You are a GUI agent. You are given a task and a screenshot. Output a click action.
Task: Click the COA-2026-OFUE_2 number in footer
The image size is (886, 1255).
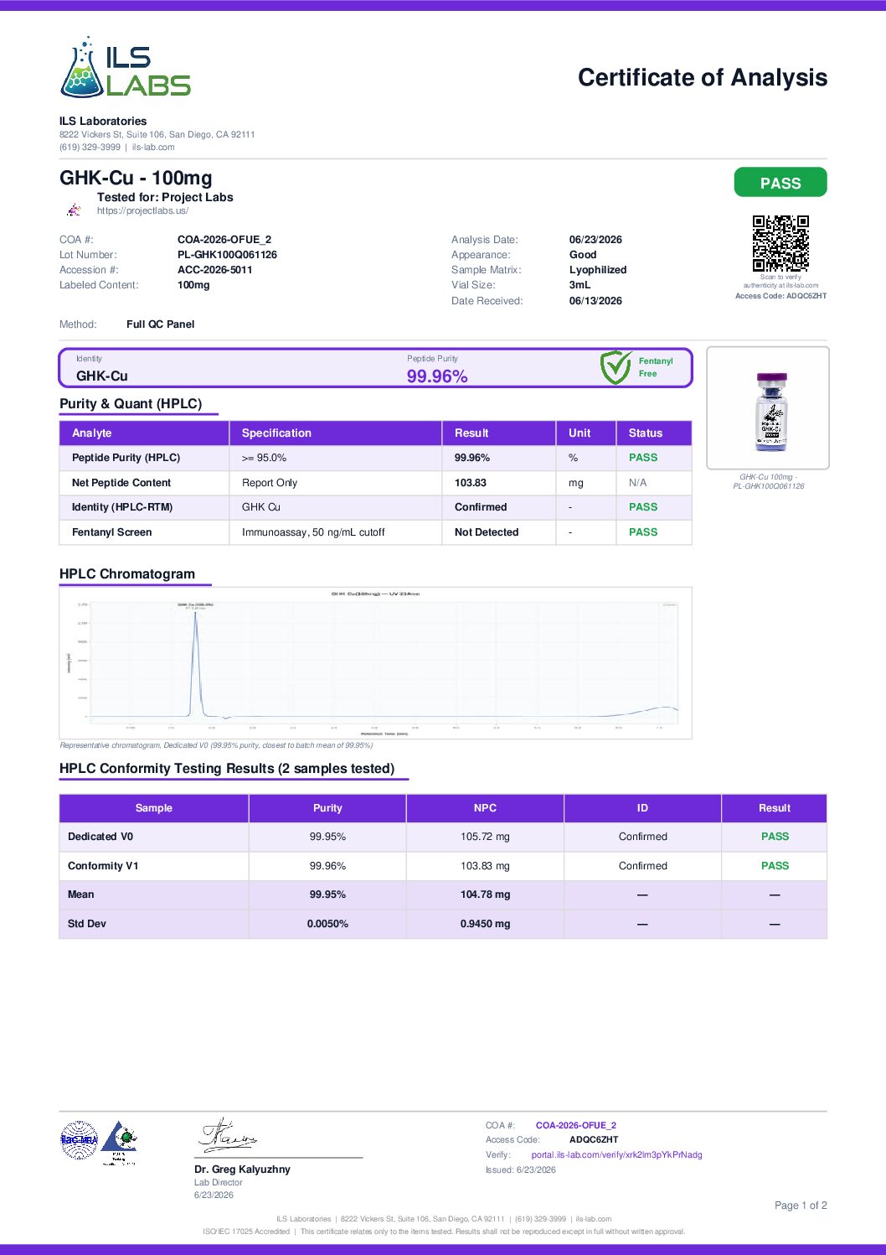point(576,1125)
